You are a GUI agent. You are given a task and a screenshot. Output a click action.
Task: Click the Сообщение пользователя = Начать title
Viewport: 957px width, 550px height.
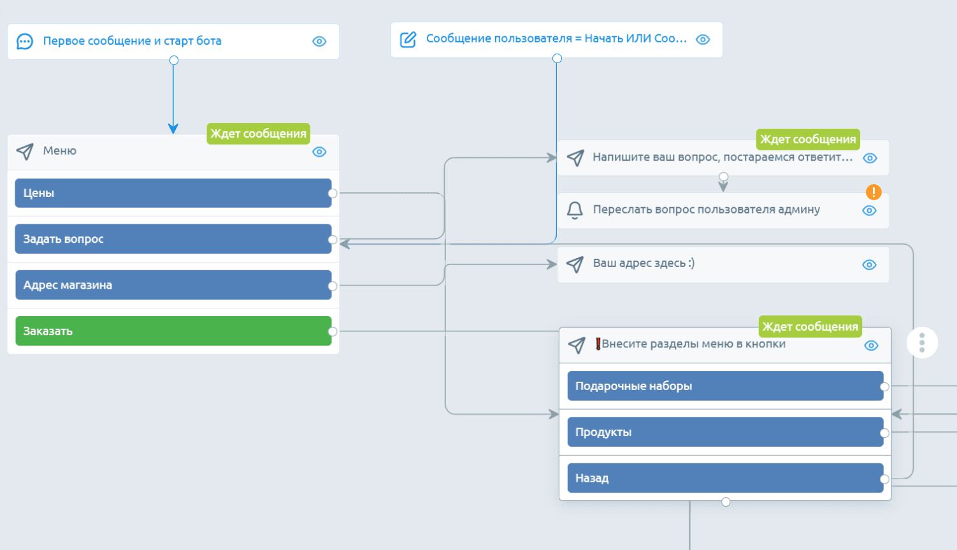click(556, 38)
